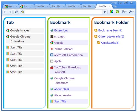The image size is (137, 112).
Task: Click inside the address bar field
Action: (x=64, y=12)
